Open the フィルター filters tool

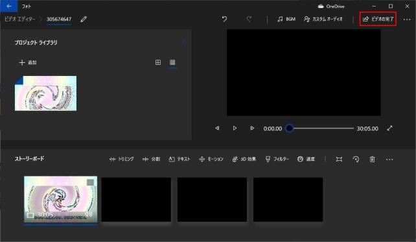tap(277, 159)
